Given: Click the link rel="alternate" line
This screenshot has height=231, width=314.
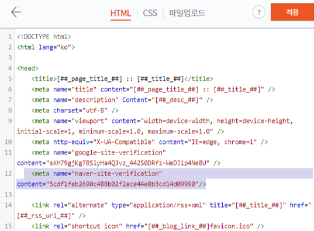Looking at the screenshot, I should tap(171, 205).
